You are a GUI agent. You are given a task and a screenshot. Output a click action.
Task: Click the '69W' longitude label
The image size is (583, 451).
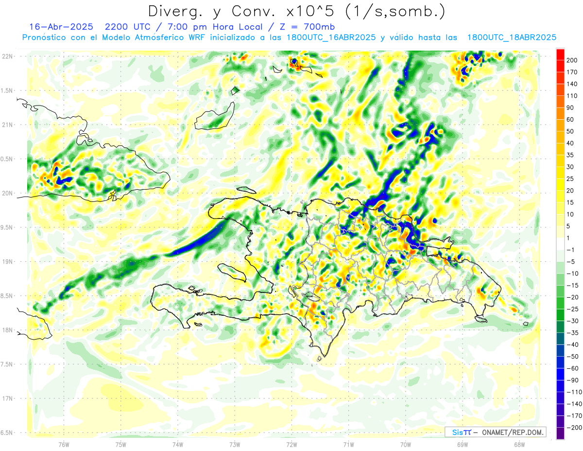463,444
